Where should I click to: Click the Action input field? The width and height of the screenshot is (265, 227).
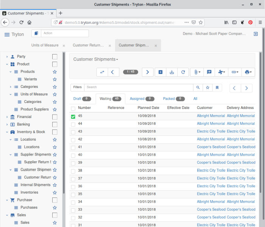65,33
